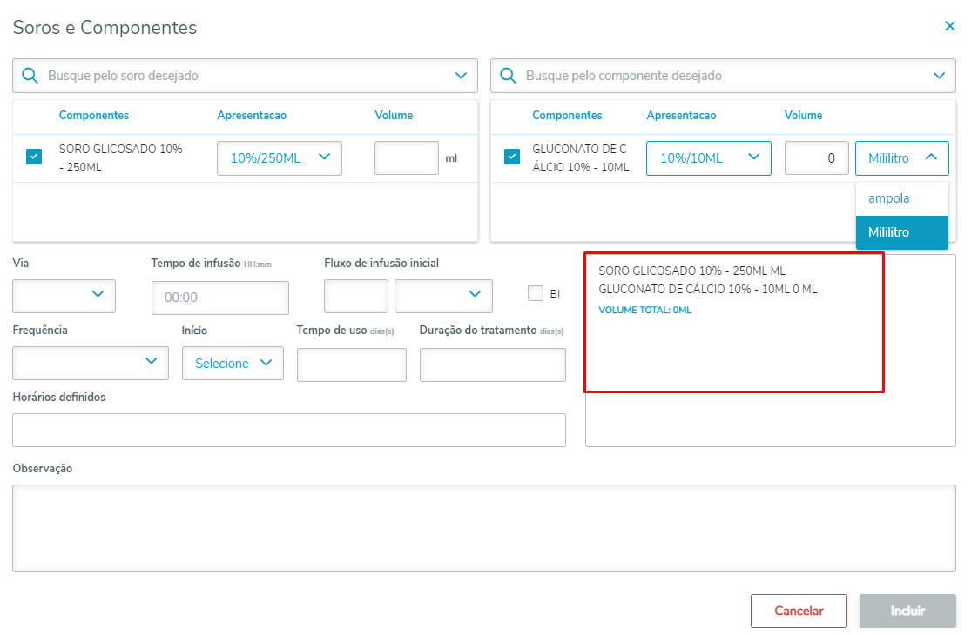Viewport: 978px width, 635px height.
Task: Uncheck the Soro Glicosado 10% checkbox
Action: [34, 157]
